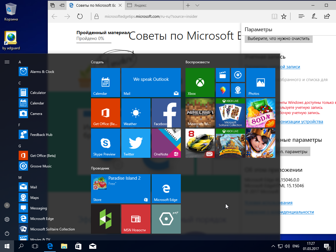This screenshot has width=336, height=252.
Task: Launch Age of Empires Castle Siege tile
Action: [x=230, y=143]
